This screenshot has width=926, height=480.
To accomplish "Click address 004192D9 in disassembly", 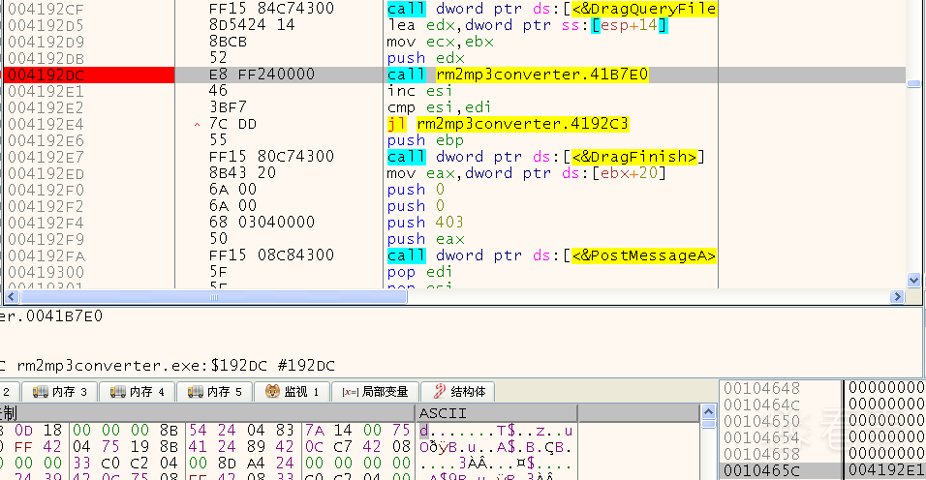I will tap(46, 43).
